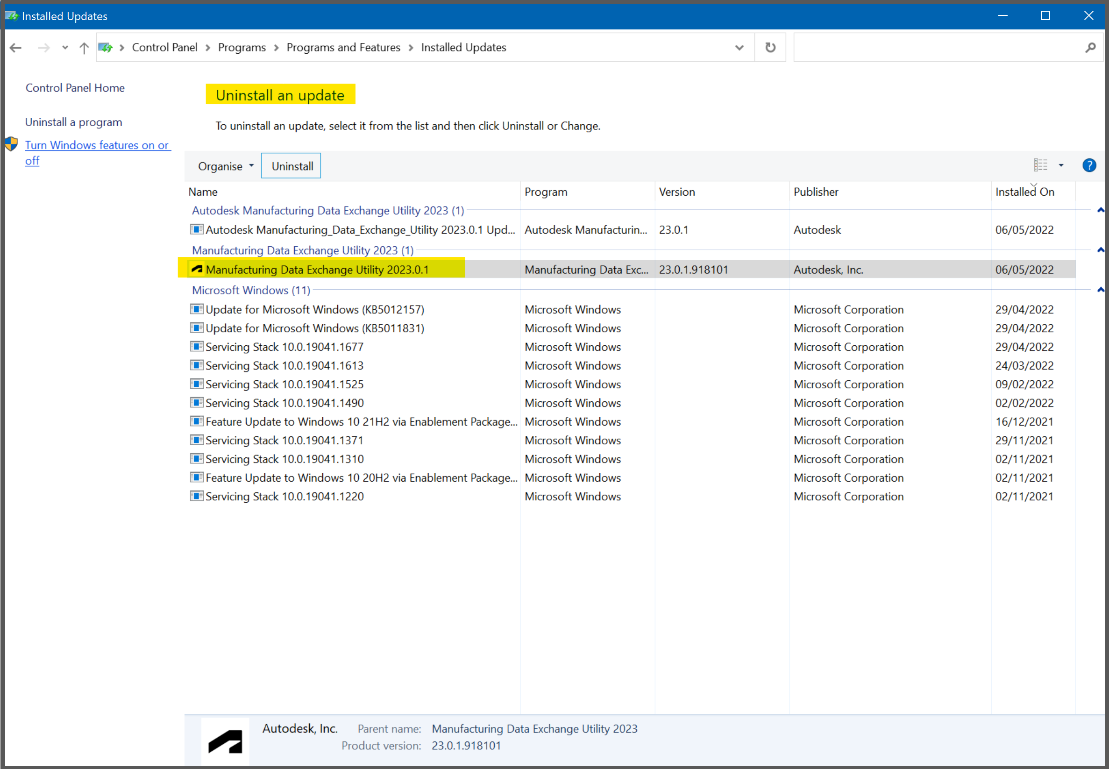Click the forward navigation arrow
Viewport: 1109px width, 769px height.
[44, 47]
